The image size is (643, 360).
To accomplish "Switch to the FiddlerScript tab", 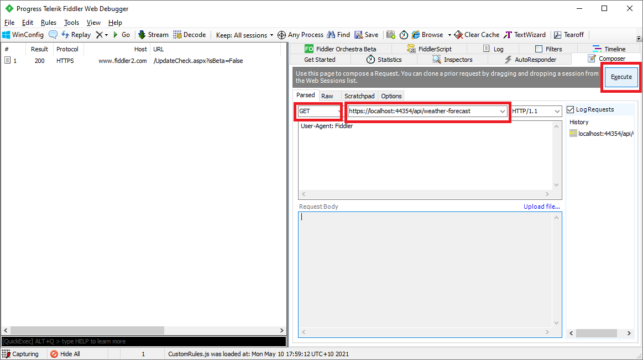I will pyautogui.click(x=429, y=49).
